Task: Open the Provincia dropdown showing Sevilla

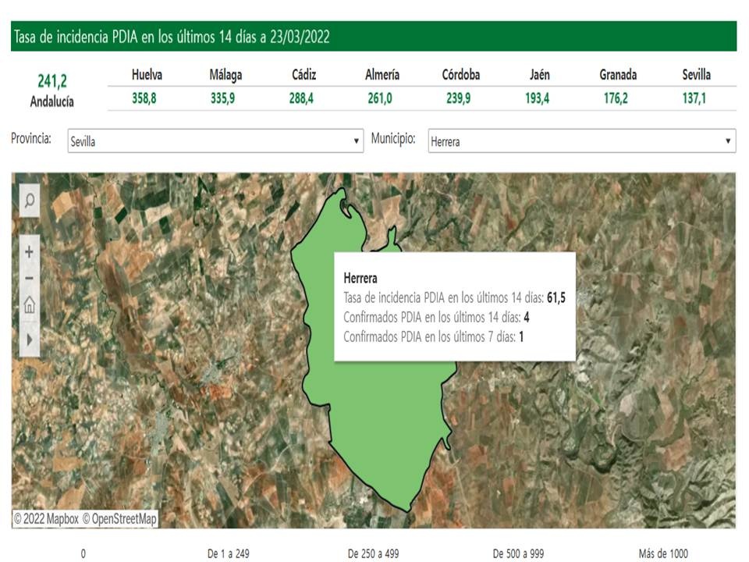Action: [215, 141]
